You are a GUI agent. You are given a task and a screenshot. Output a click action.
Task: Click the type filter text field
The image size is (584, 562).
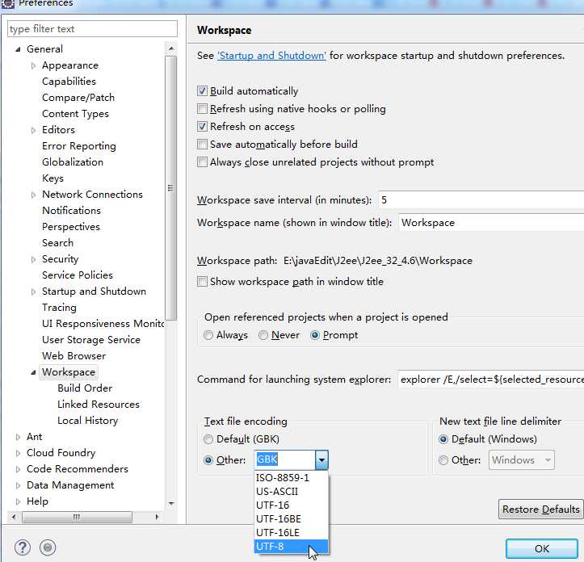92,29
